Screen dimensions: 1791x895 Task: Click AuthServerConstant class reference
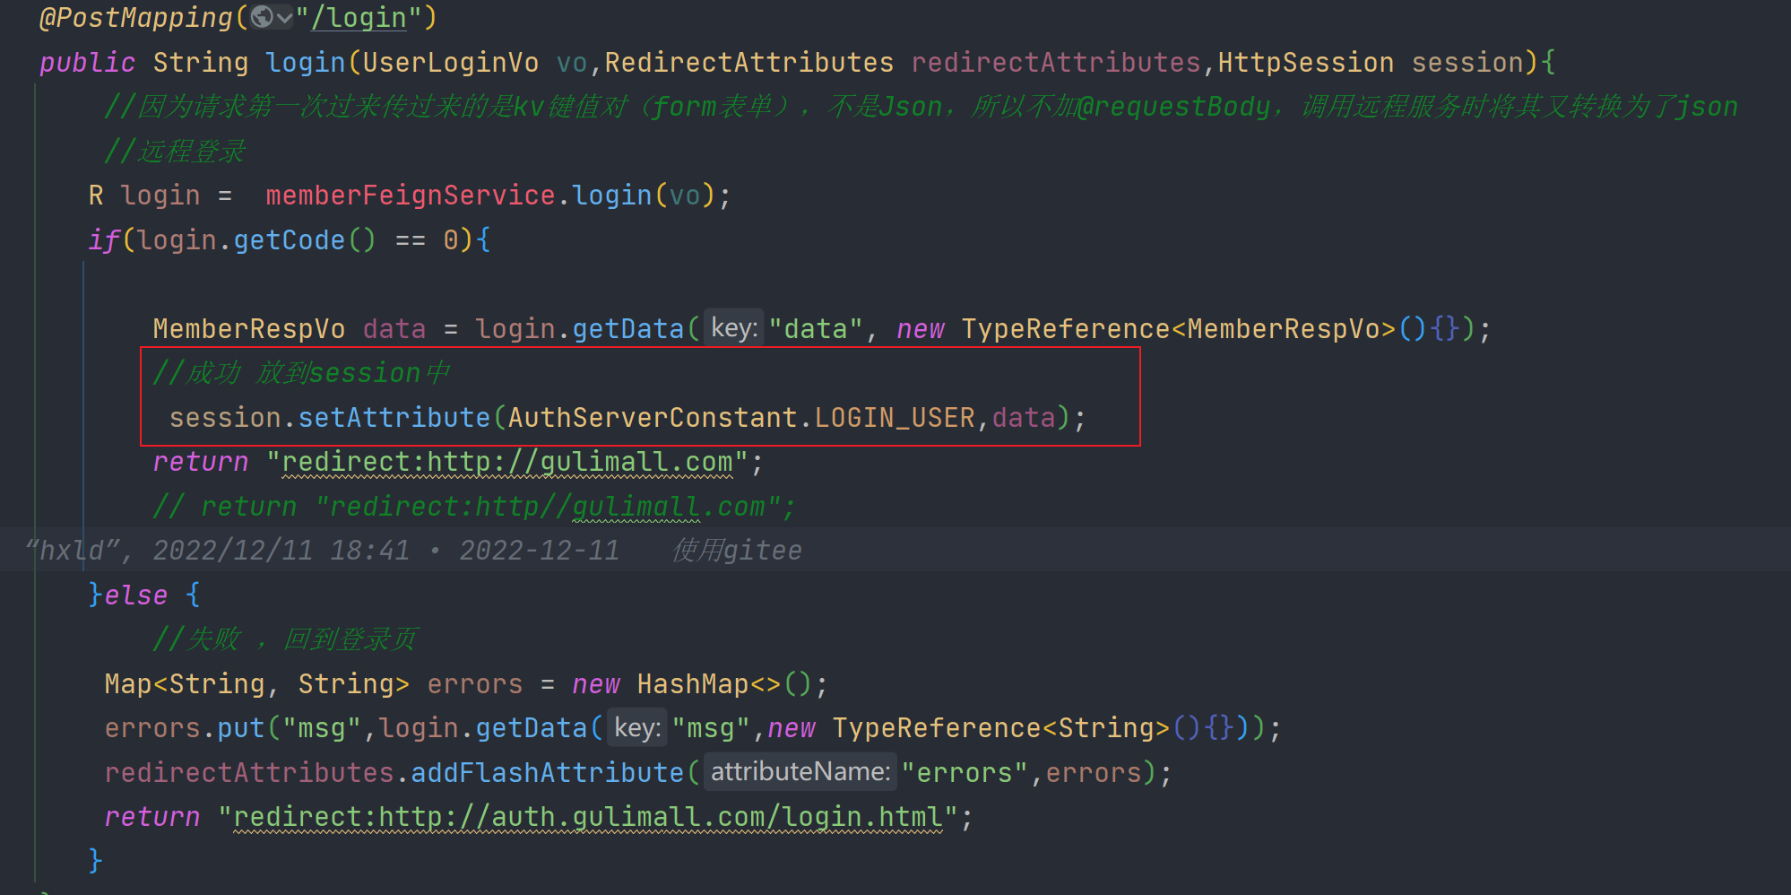pyautogui.click(x=653, y=417)
